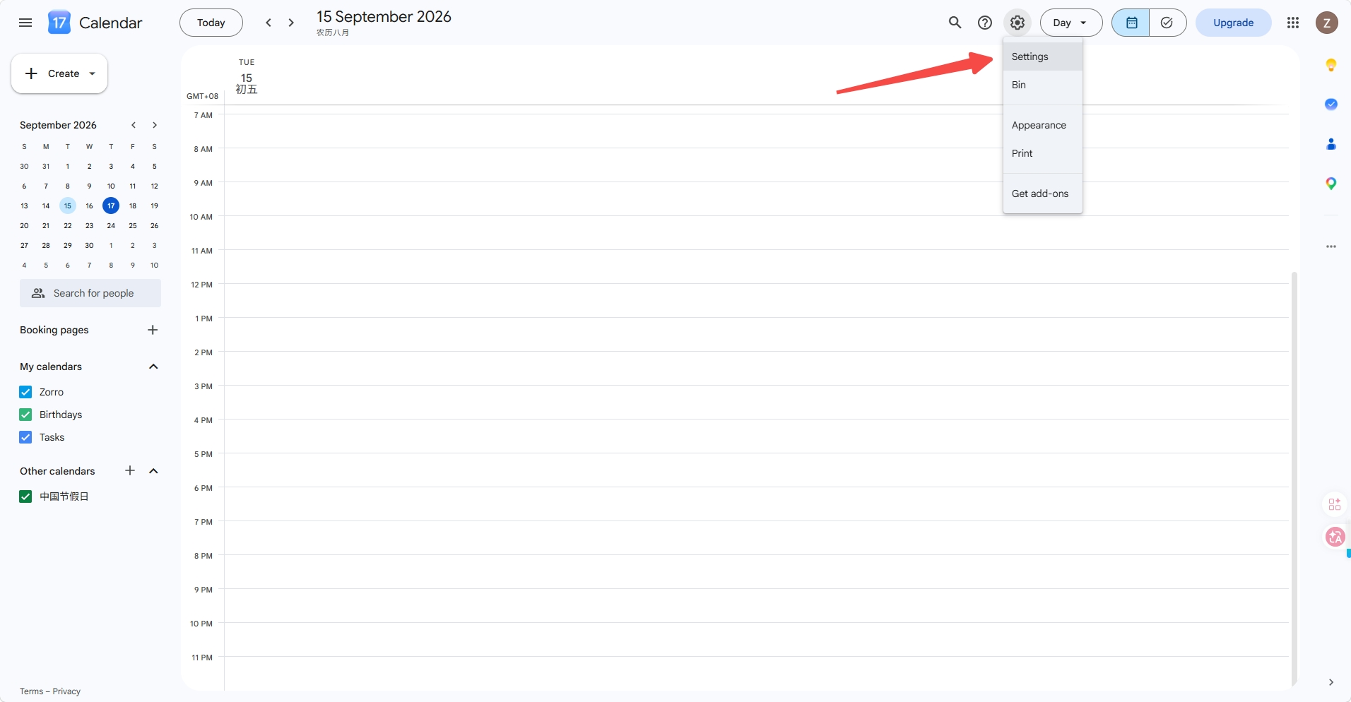Toggle the Tasks calendar checkbox
1351x702 pixels.
(x=25, y=437)
